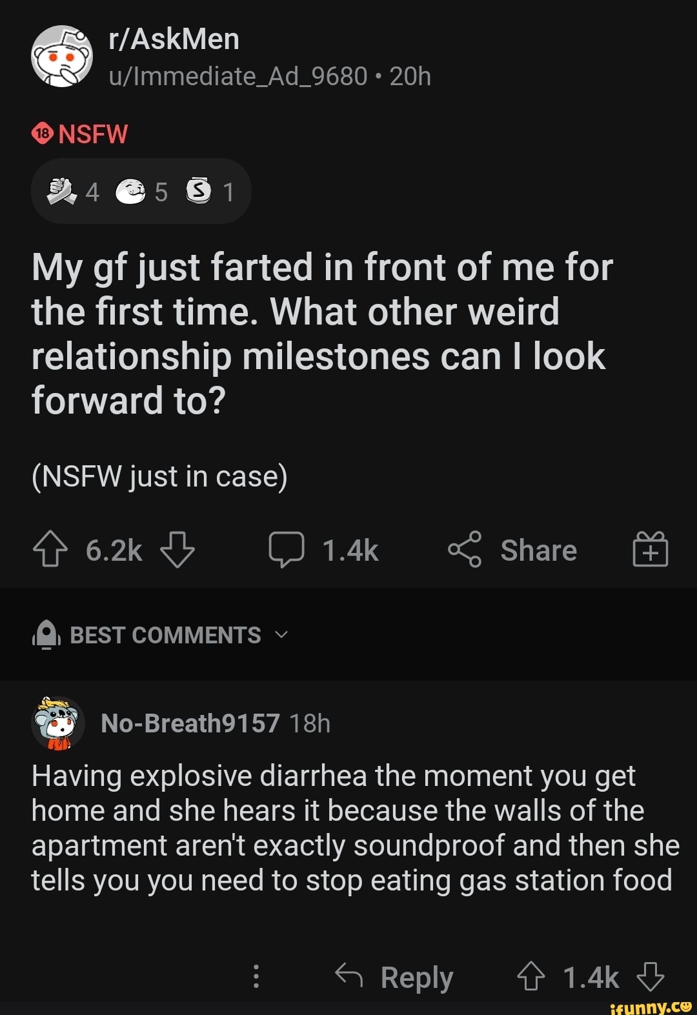Open the r/AskMen subreddit link

174,39
